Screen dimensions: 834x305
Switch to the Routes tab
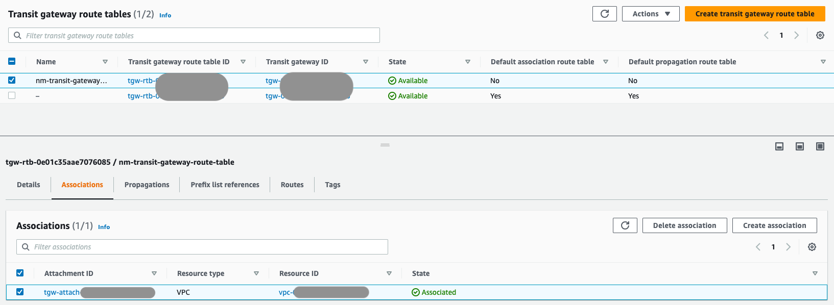292,185
